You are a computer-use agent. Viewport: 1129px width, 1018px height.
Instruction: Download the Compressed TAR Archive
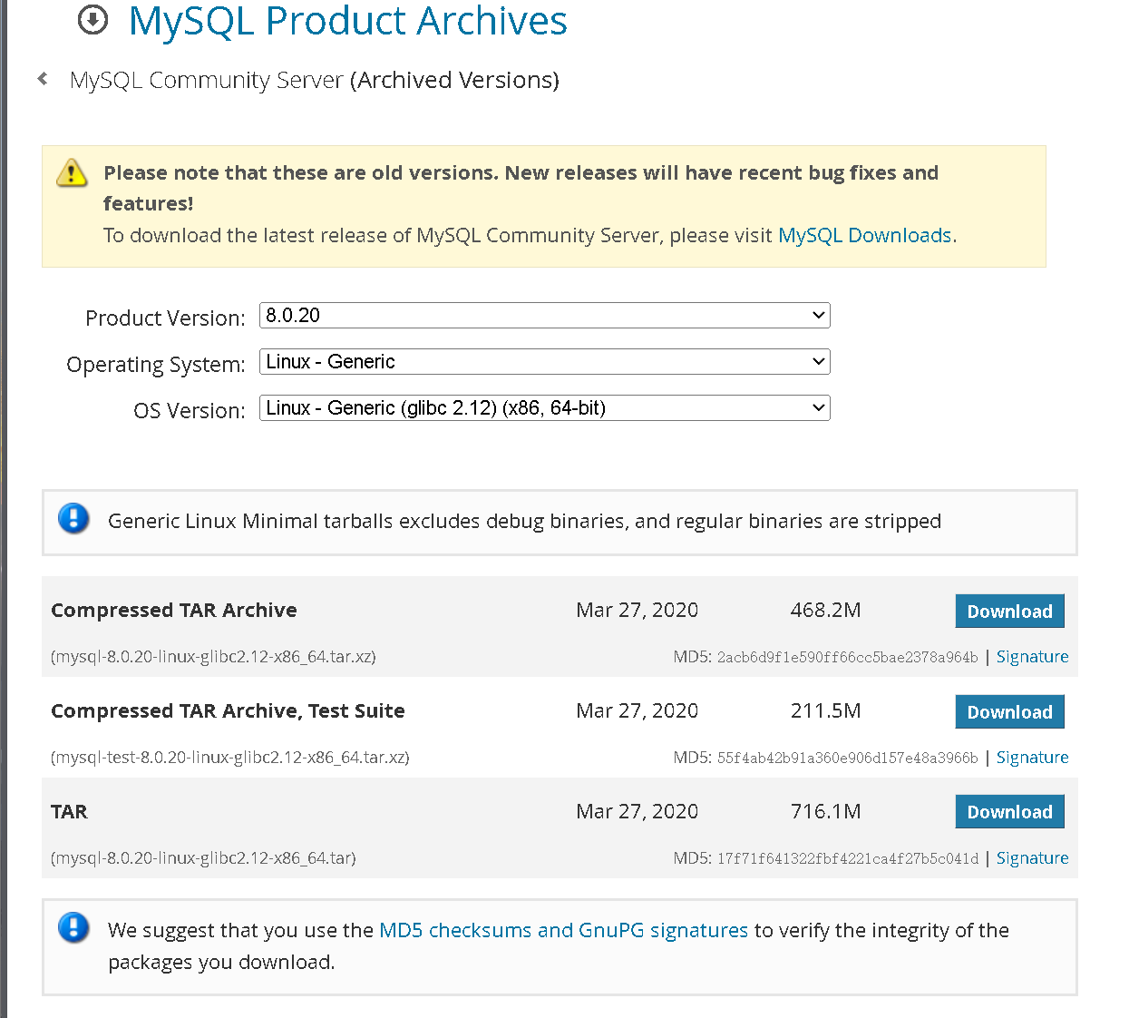1009,611
